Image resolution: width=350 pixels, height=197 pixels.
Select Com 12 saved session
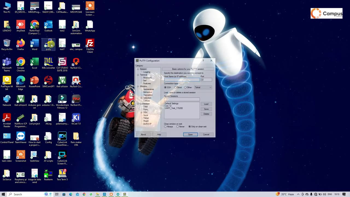[x=168, y=106]
